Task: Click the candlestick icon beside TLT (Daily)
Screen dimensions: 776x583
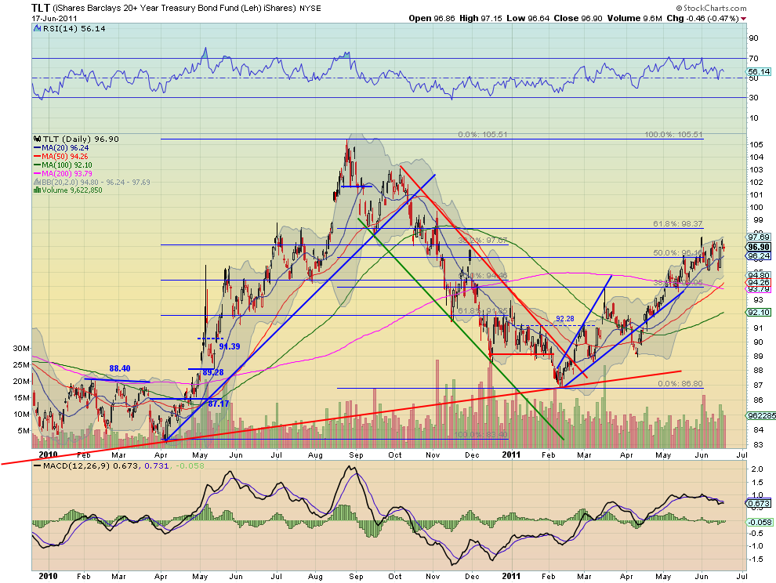Action: pyautogui.click(x=37, y=139)
